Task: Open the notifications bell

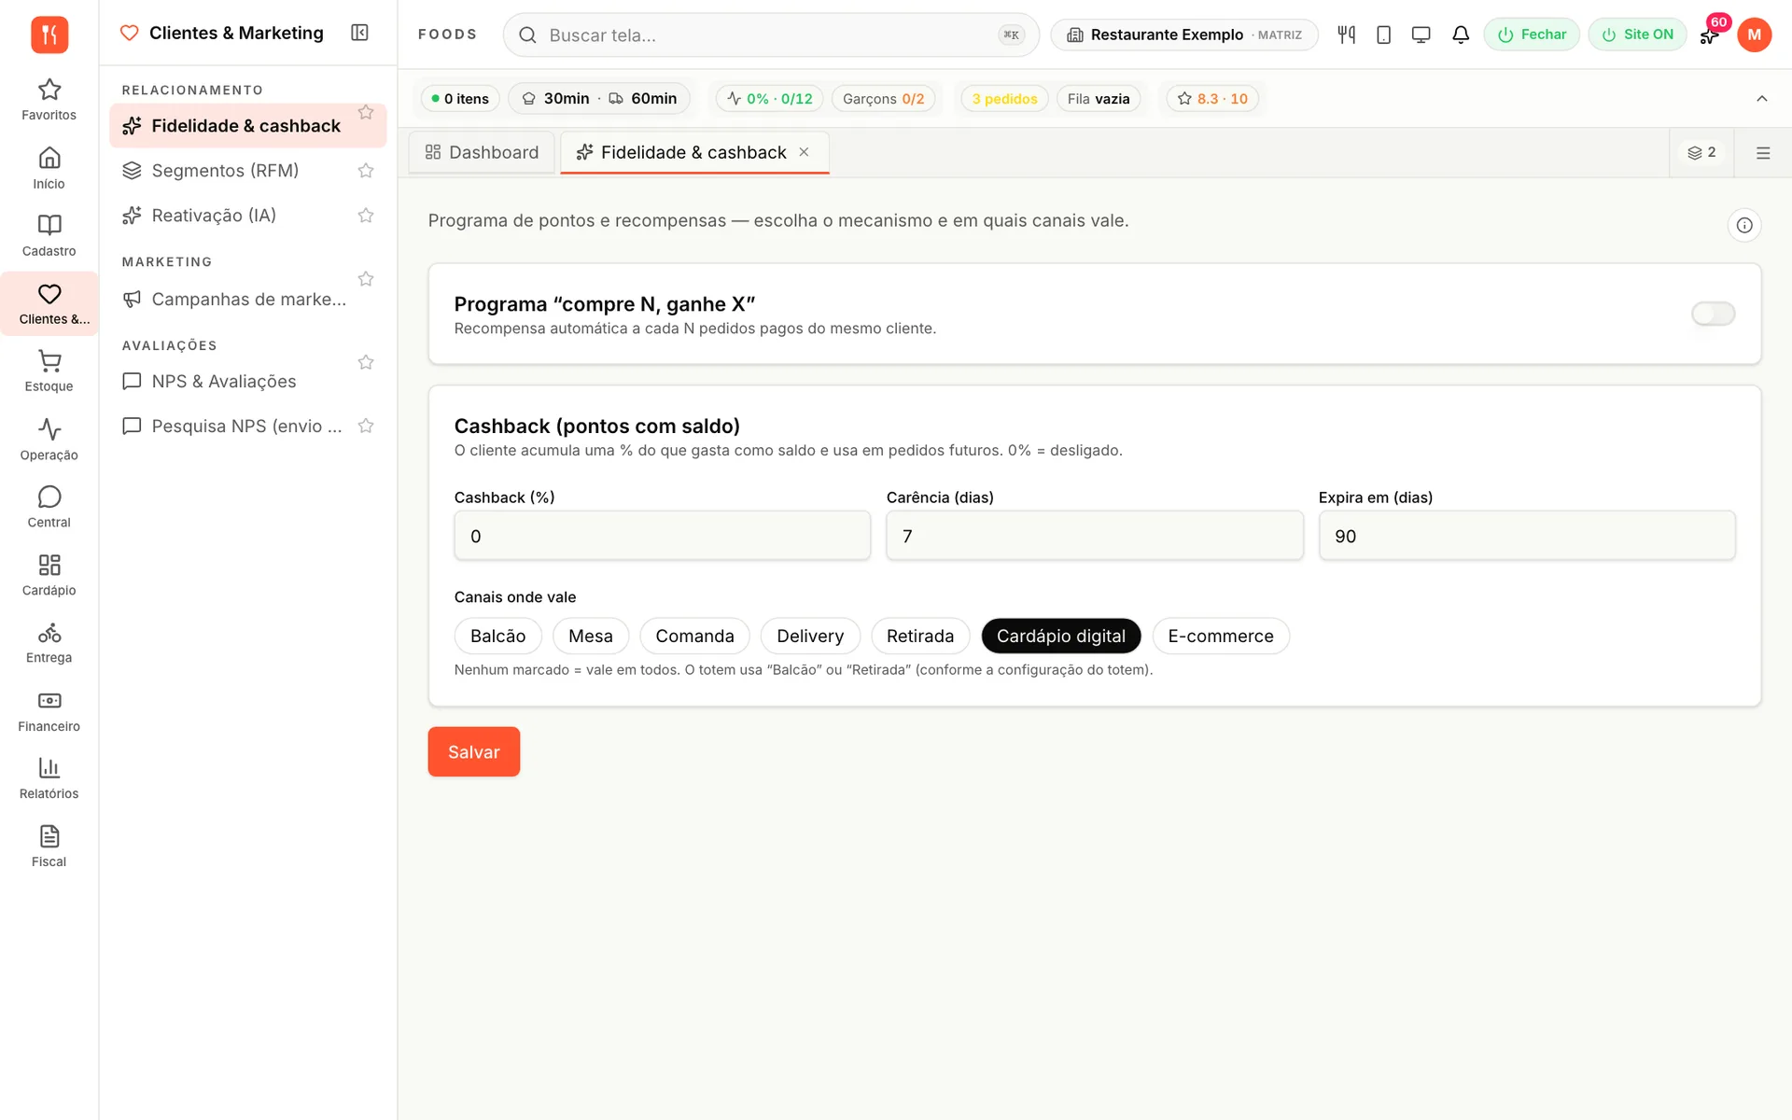Action: click(x=1461, y=35)
